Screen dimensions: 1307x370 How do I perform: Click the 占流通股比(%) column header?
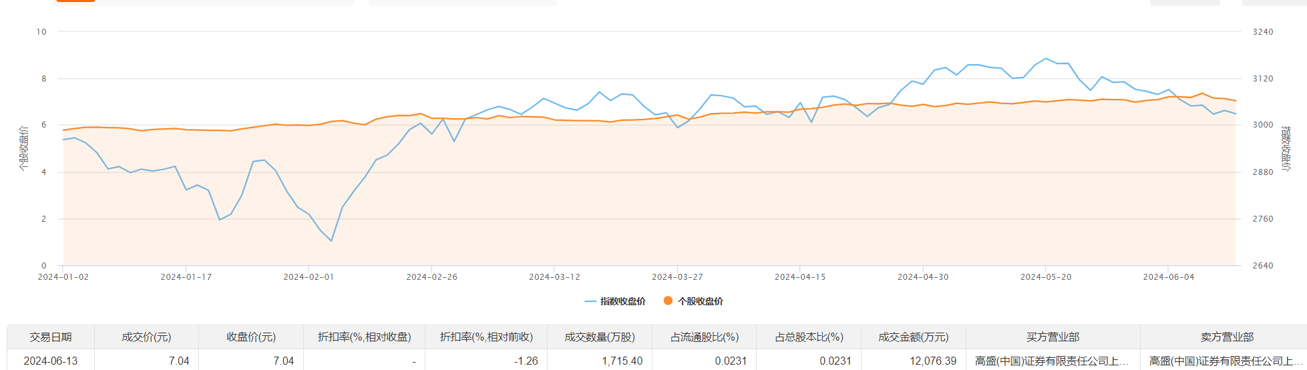pos(705,337)
